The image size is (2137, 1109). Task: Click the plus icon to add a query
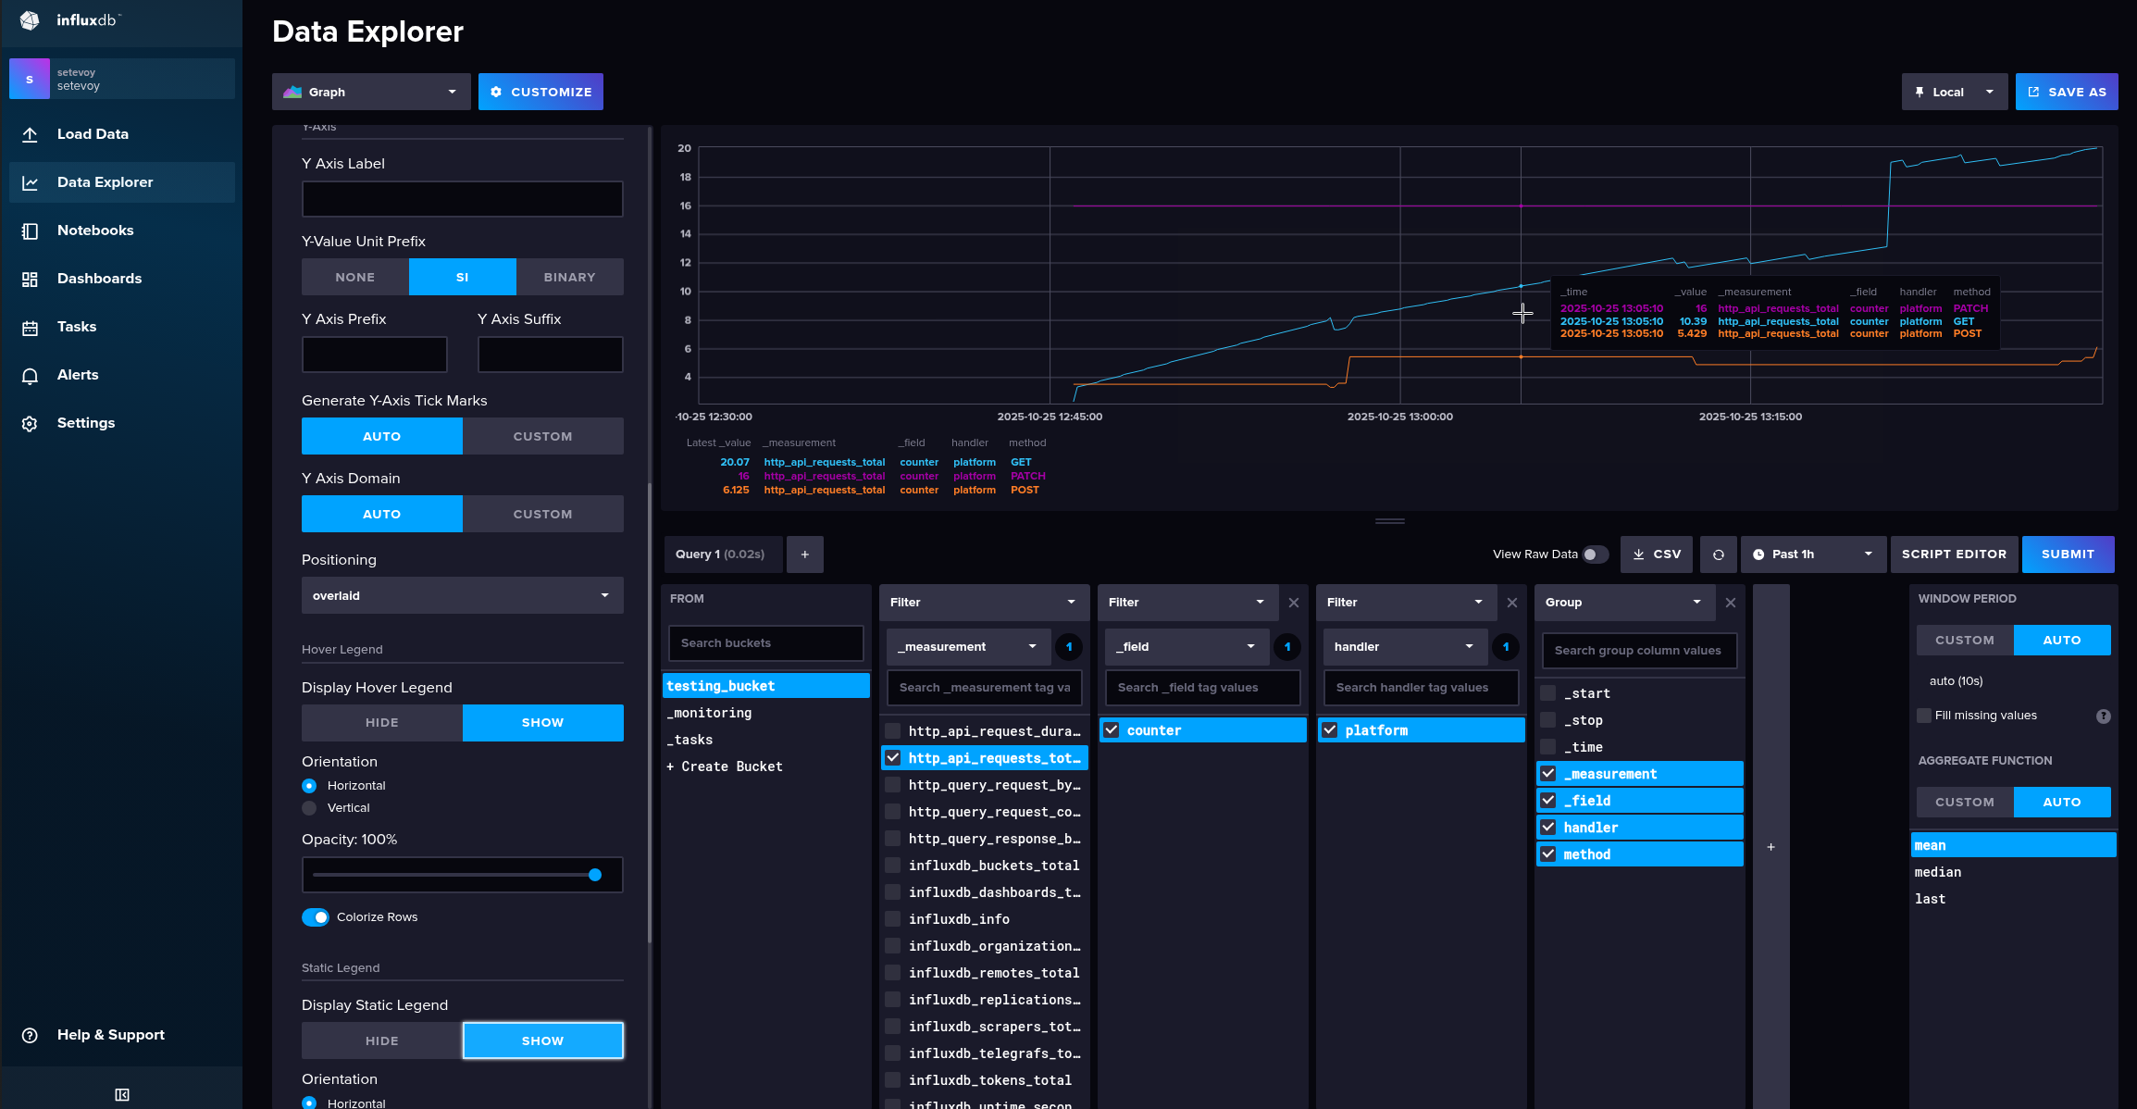point(804,554)
